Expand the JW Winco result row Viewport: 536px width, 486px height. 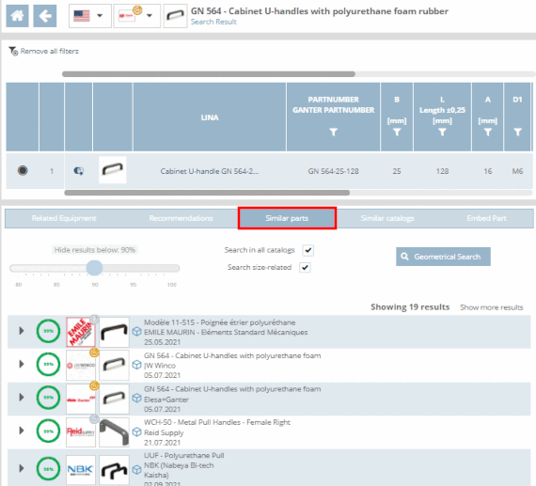click(x=22, y=364)
